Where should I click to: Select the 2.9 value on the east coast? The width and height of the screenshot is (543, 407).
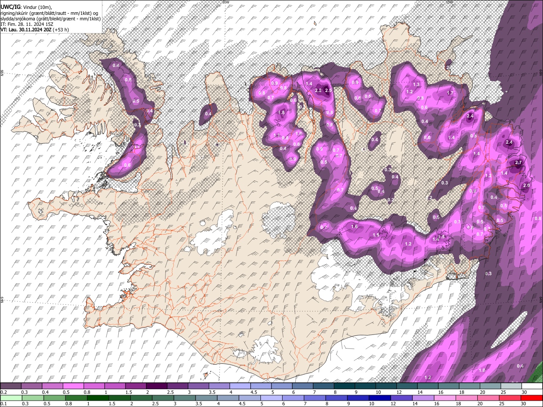[x=526, y=186]
